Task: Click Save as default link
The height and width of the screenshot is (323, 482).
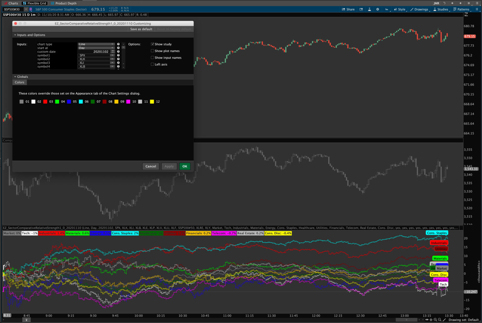Action: (141, 29)
